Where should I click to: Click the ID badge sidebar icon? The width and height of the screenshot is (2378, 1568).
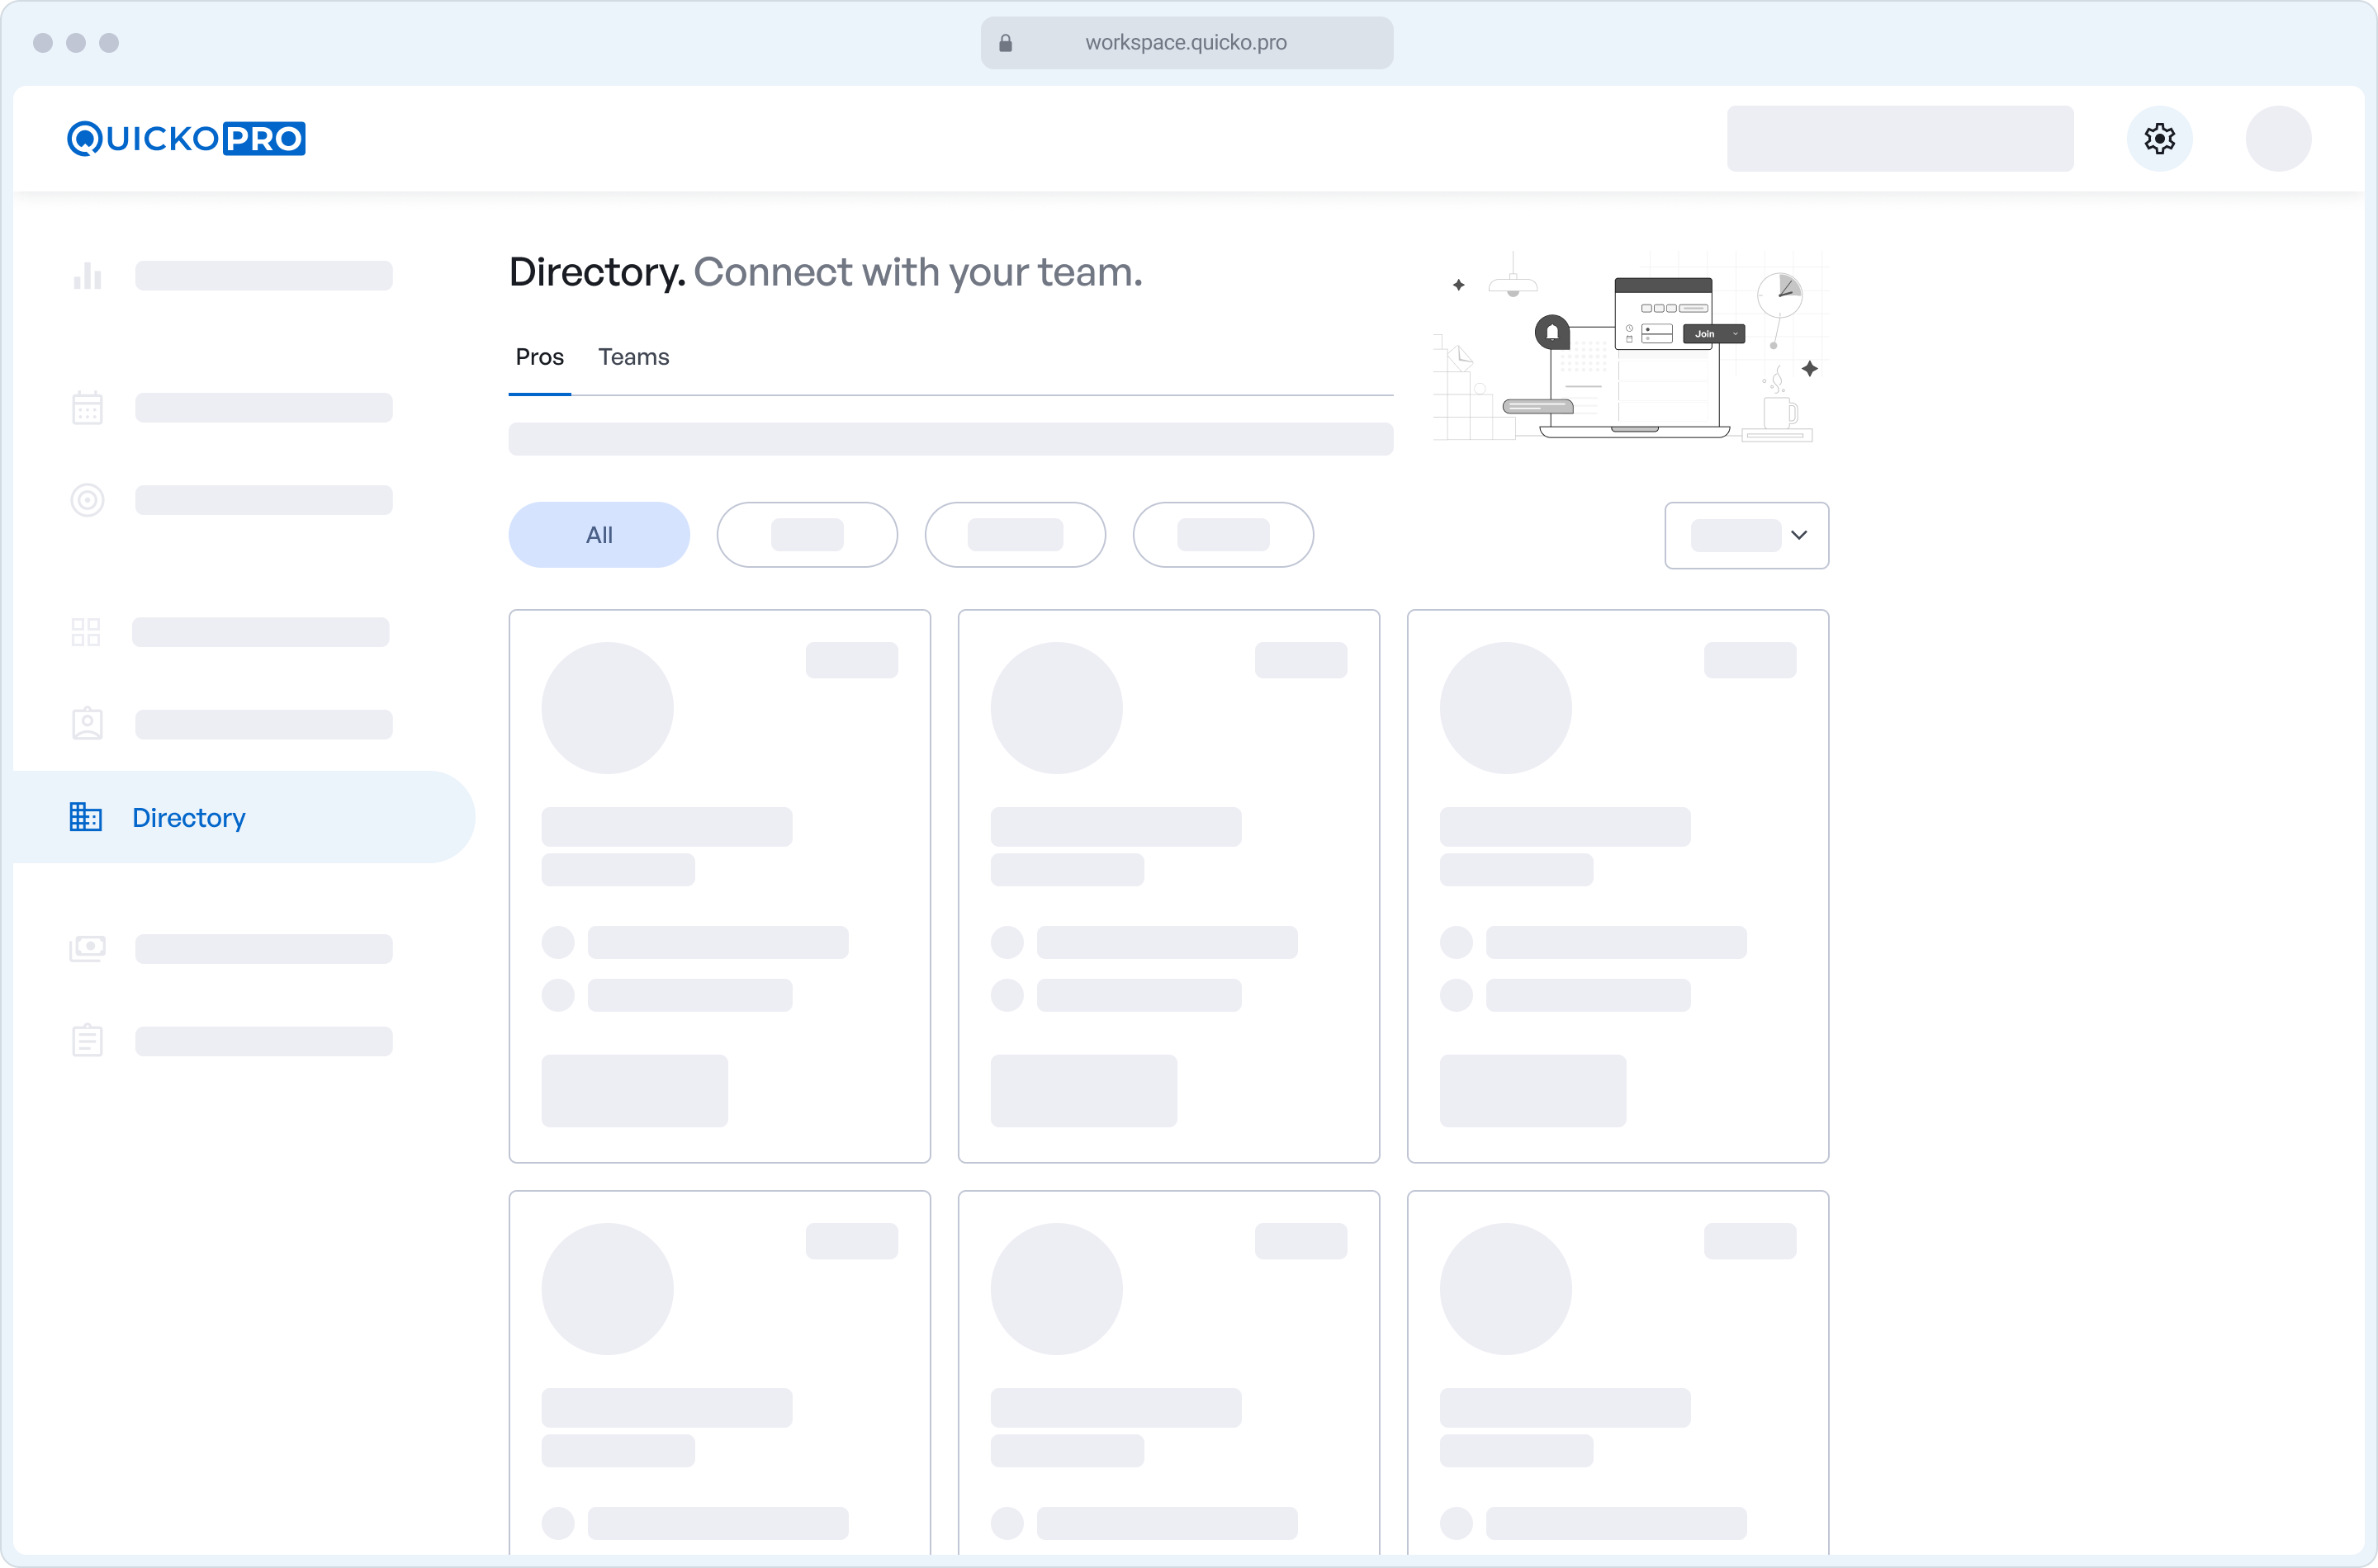87,724
